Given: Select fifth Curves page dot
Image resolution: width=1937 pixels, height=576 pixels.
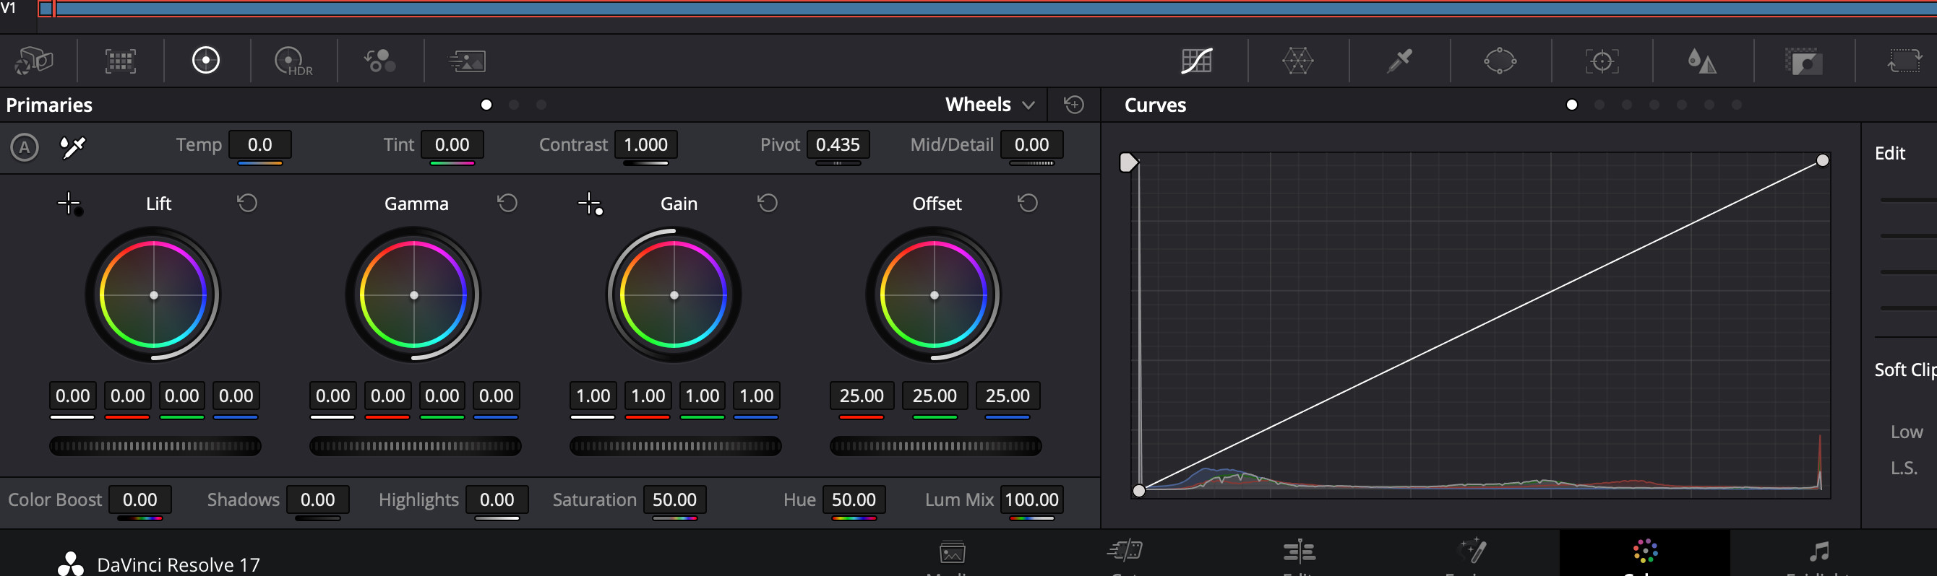Looking at the screenshot, I should point(1681,105).
